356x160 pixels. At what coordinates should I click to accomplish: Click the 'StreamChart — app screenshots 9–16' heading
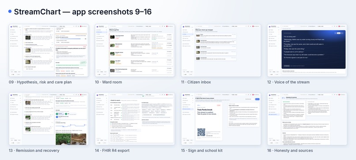tap(83, 12)
